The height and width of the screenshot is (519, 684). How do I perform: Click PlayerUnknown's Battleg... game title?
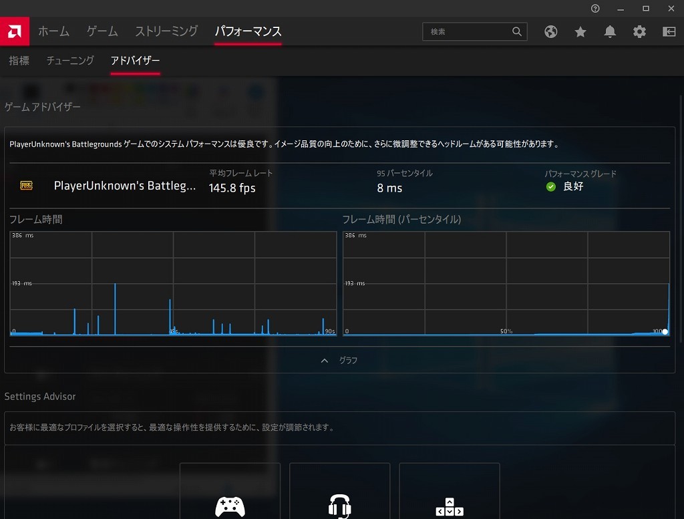125,186
